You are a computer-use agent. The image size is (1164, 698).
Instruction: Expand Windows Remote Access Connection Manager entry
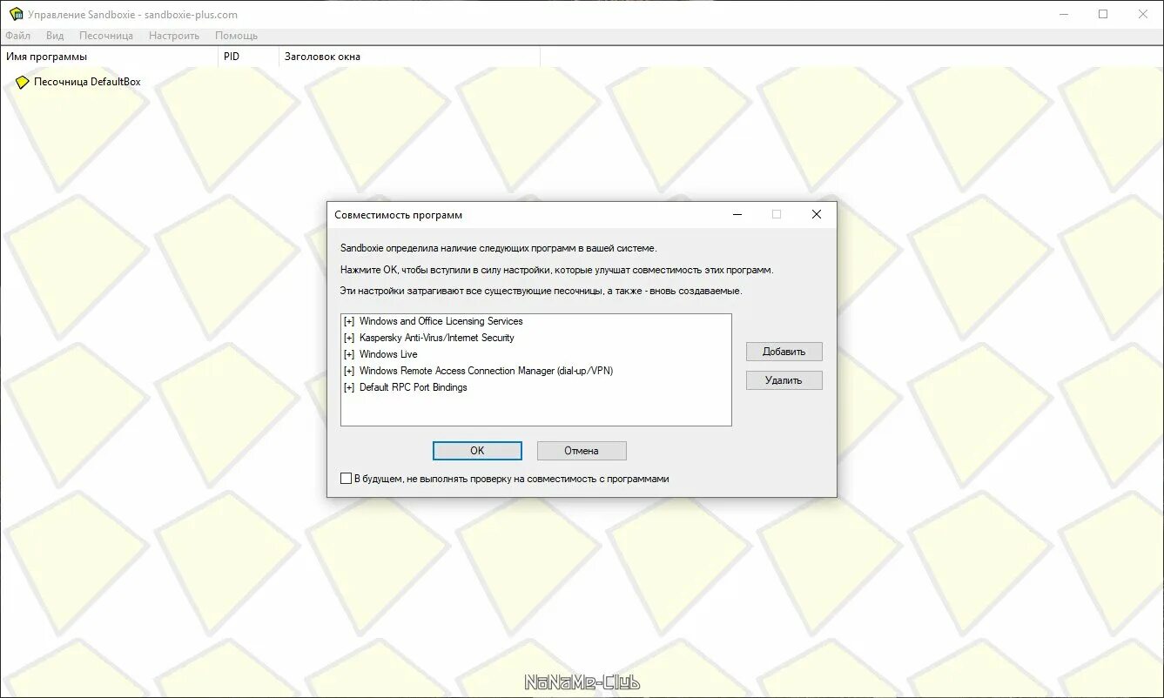[349, 371]
